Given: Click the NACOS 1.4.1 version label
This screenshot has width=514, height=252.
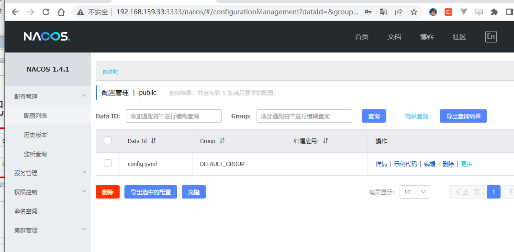Looking at the screenshot, I should coord(48,69).
